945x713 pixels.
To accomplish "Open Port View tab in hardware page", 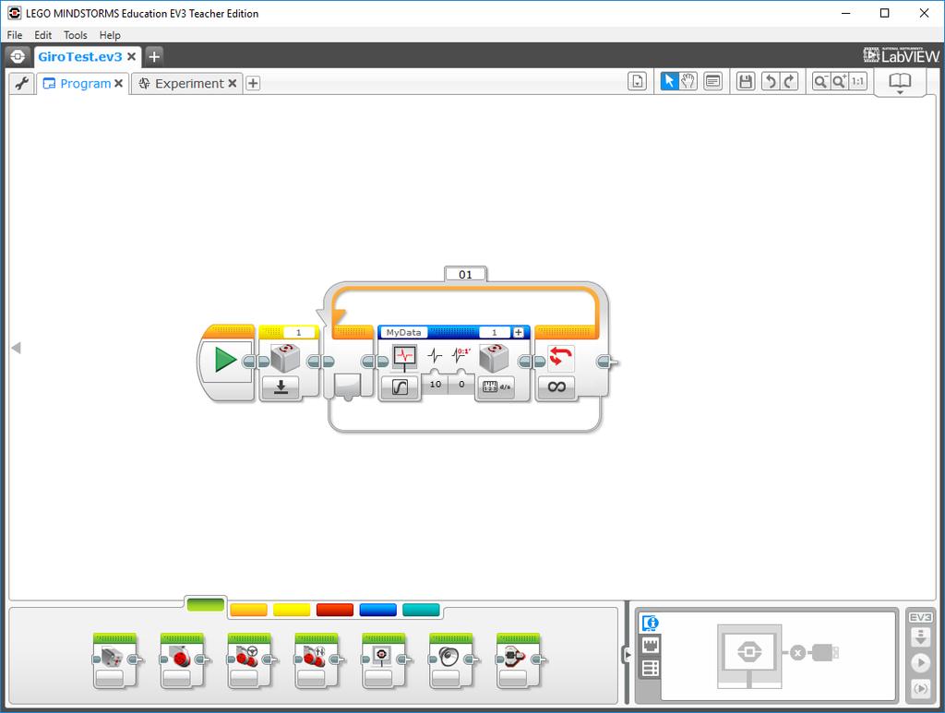I will coord(651,646).
